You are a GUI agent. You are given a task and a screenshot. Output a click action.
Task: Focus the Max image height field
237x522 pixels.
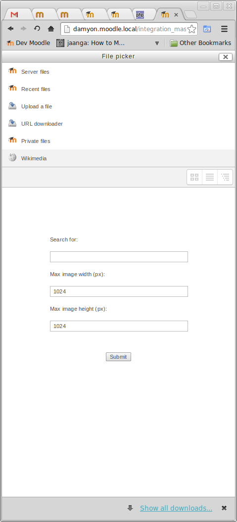tap(119, 326)
